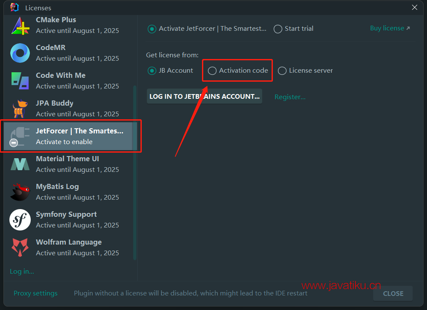Screen dimensions: 427x310
Task: Click 'Active until' date under CMake Plus
Action: (77, 30)
